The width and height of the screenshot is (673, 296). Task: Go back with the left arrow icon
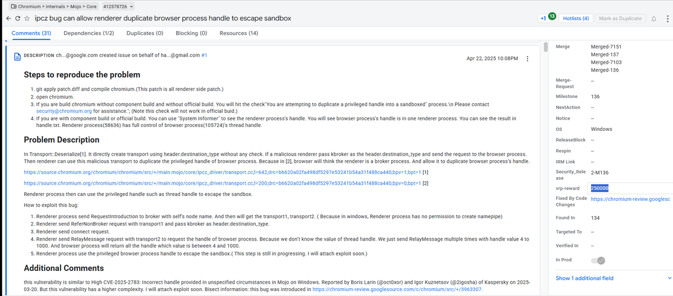pyautogui.click(x=8, y=18)
